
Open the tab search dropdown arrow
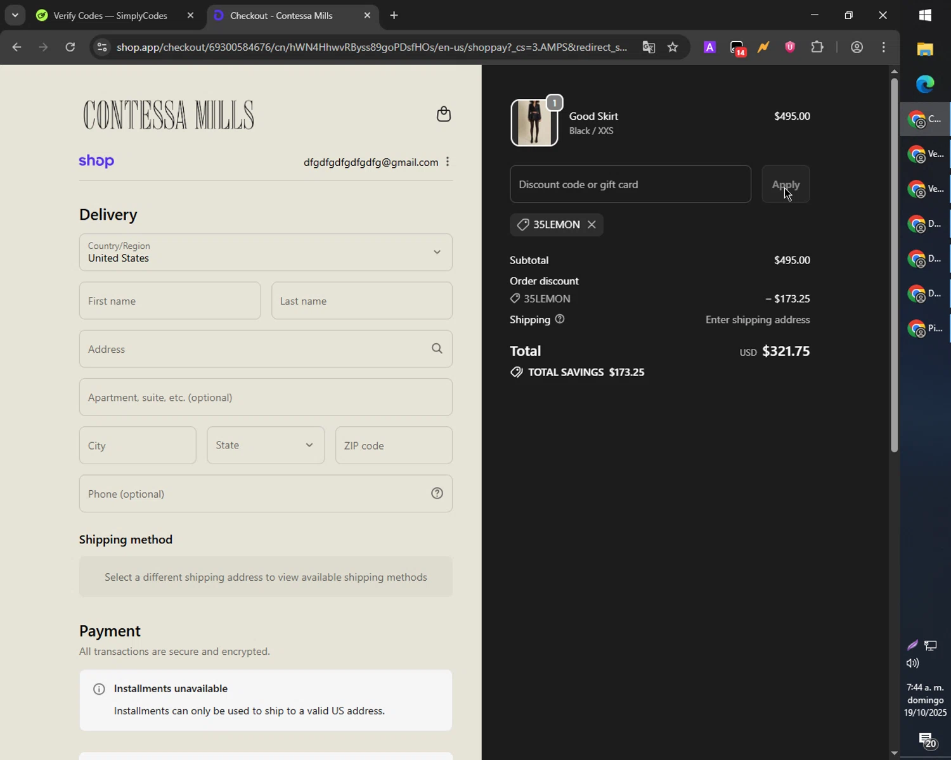tap(15, 15)
